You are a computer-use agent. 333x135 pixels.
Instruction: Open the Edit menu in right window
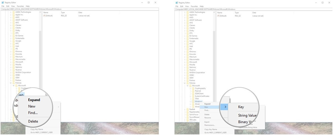pos(181,6)
